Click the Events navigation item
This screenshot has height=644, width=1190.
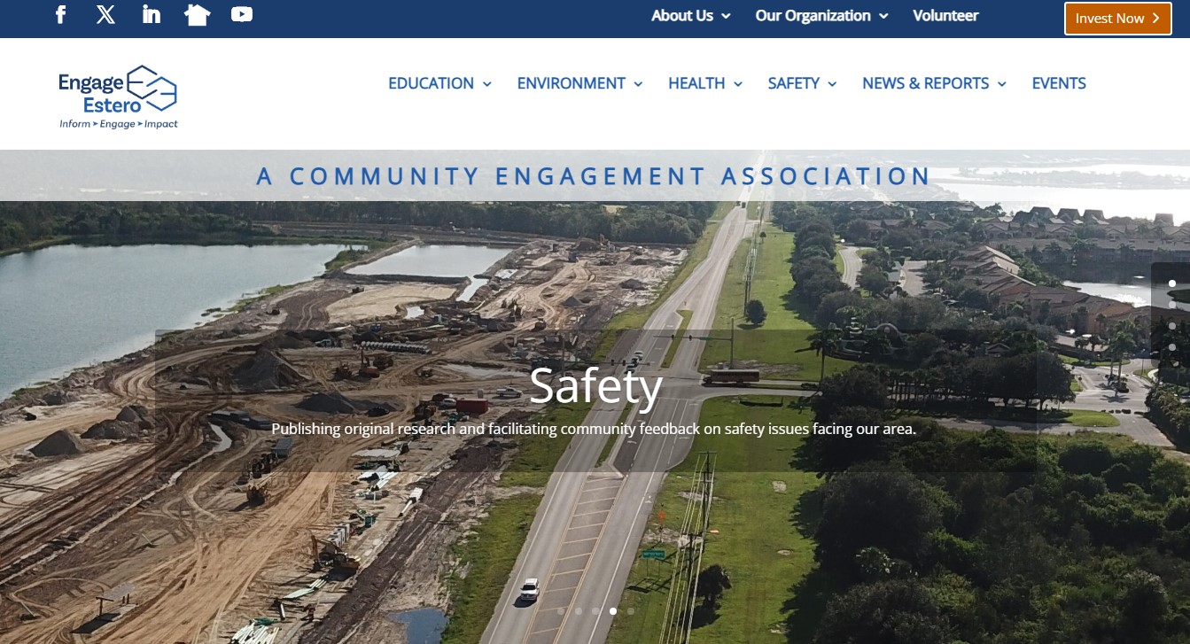[1059, 83]
